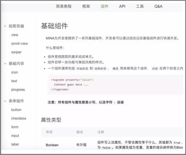Image resolution: width=186 pixels, height=155 pixels.
Task: Click the 基础组件 page heading
Action: 54,26
